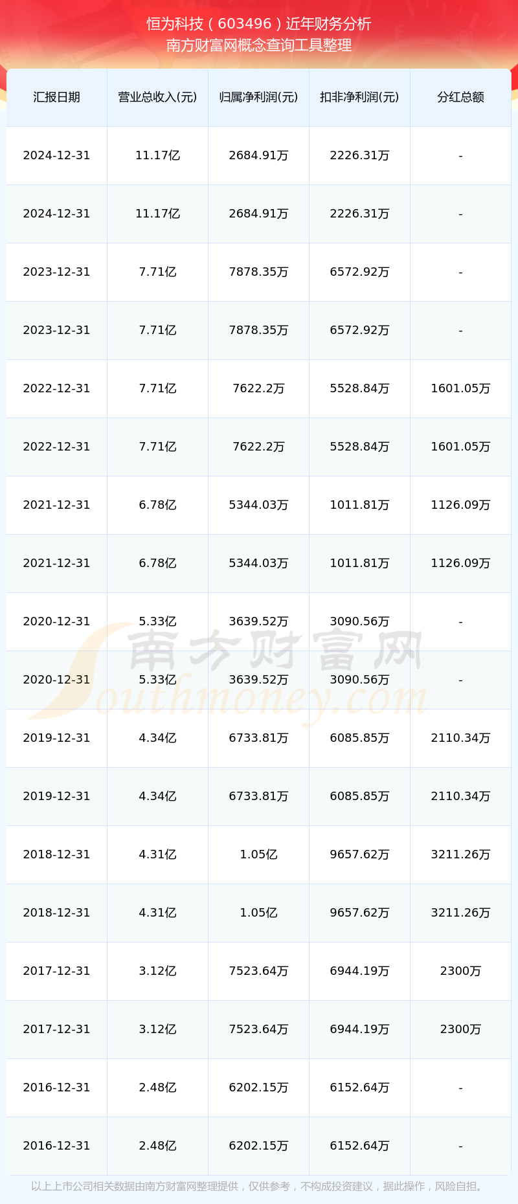This screenshot has height=1204, width=518.
Task: Click the 南方财富网概念查询工具整理 subtitle
Action: [259, 45]
